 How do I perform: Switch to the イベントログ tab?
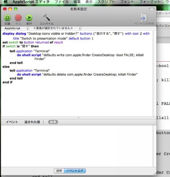(x=75, y=171)
